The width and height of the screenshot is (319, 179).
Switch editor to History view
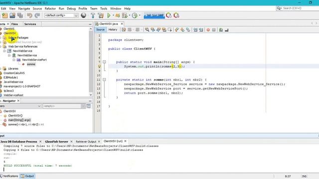pyautogui.click(x=113, y=30)
